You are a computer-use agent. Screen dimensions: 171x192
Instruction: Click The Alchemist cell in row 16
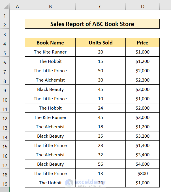pyautogui.click(x=50, y=155)
